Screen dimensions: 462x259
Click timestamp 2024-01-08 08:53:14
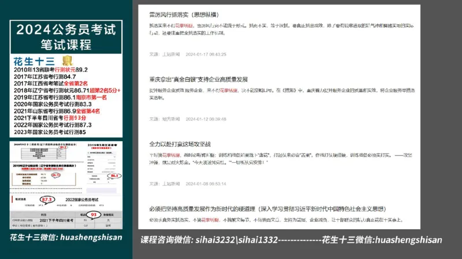point(206,184)
